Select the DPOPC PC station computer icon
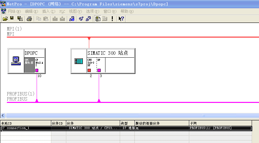259x143 pixels. pyautogui.click(x=16, y=61)
